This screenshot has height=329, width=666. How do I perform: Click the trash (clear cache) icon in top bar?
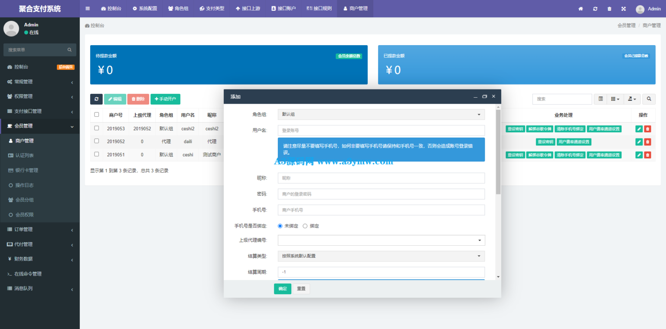[610, 9]
